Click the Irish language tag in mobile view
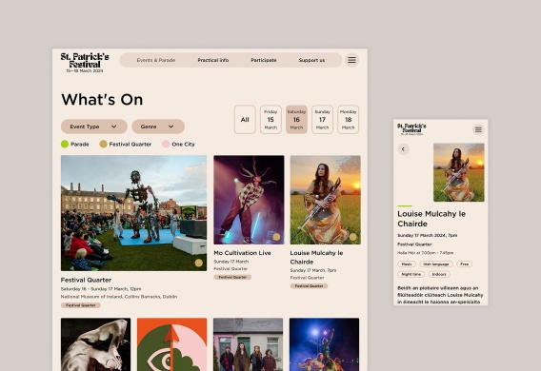 [x=436, y=264]
